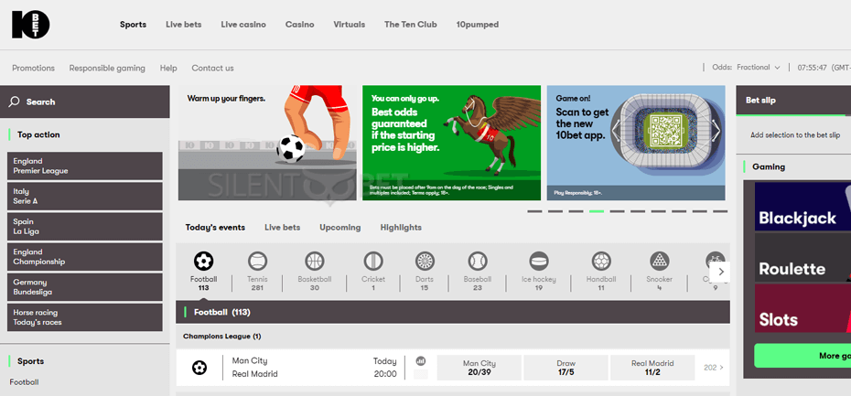The width and height of the screenshot is (851, 396).
Task: Open the Warm up your fingers banner
Action: [x=267, y=143]
